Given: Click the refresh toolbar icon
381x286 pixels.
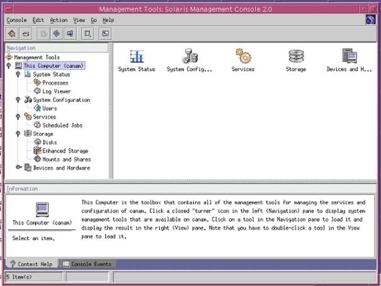Looking at the screenshot, I should point(57,33).
